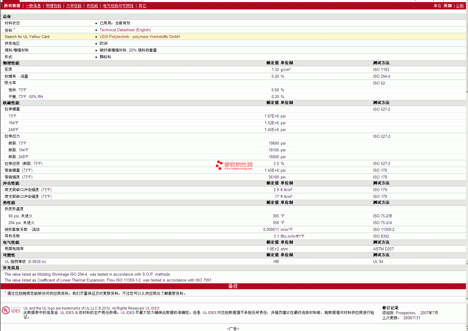Image resolution: width=468 pixels, height=331 pixels.
Task: Click the UL IDES logo in footer
Action: (11, 310)
